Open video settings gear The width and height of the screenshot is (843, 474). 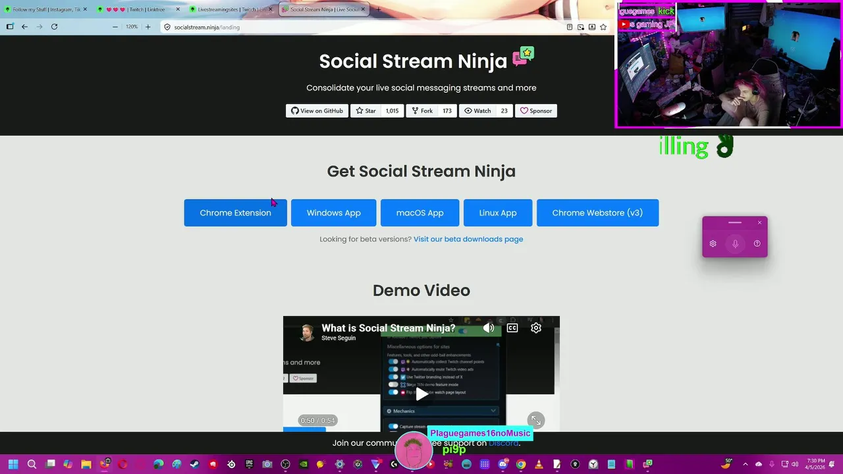[536, 328]
